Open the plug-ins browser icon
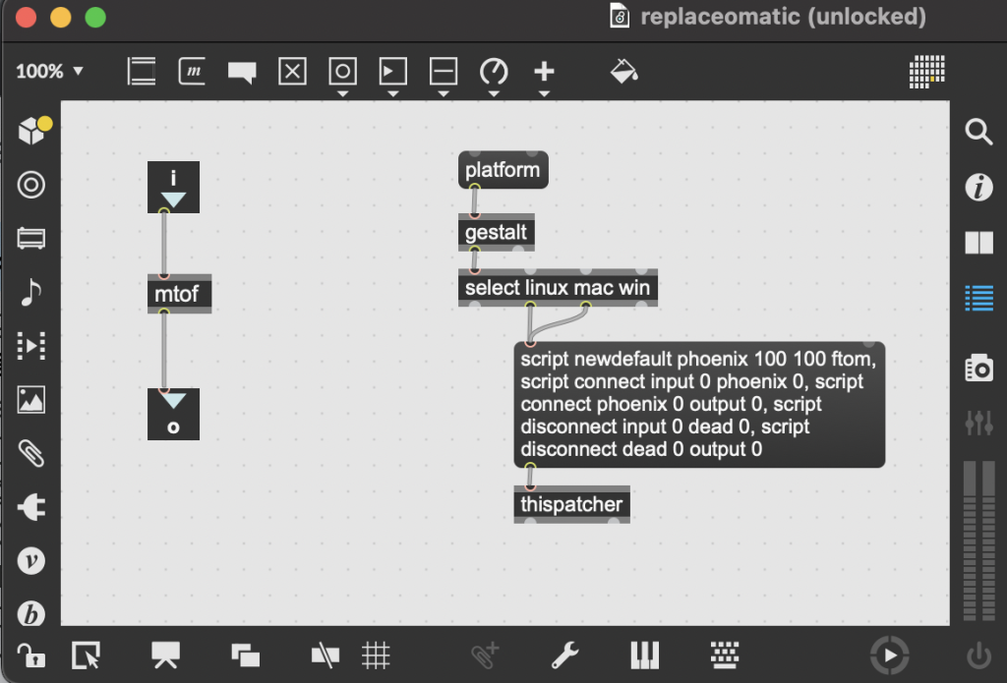The height and width of the screenshot is (683, 1007). click(x=31, y=507)
